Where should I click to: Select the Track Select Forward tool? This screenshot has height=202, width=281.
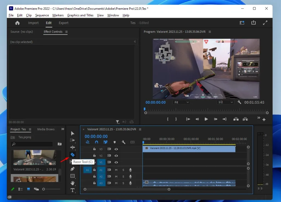pyautogui.click(x=72, y=140)
